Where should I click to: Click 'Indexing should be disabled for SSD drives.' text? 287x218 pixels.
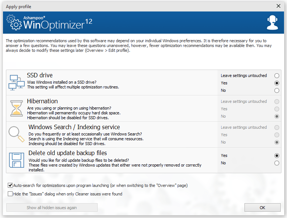coord(67,144)
